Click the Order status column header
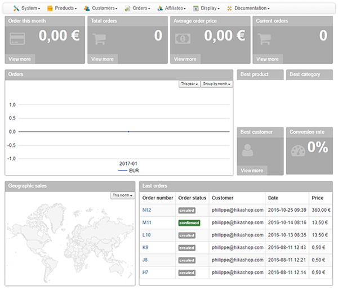This screenshot has height=290, width=338. [192, 198]
